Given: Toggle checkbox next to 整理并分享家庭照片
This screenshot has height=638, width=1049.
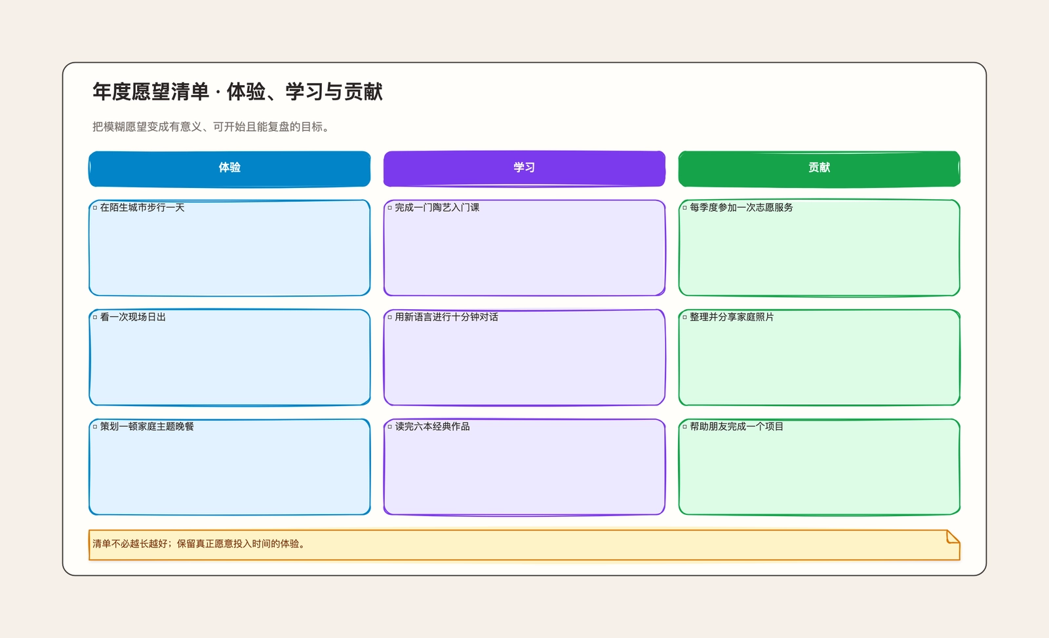Looking at the screenshot, I should [x=684, y=317].
